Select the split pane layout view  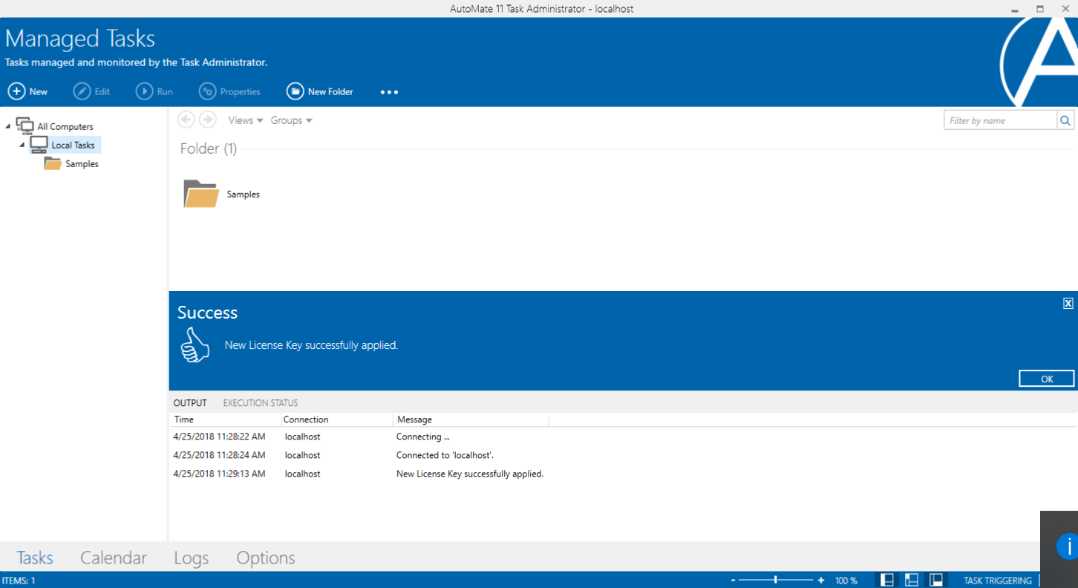[x=911, y=579]
